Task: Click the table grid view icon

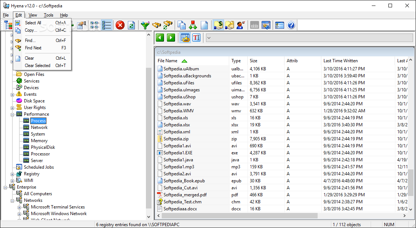Action: pos(185,38)
